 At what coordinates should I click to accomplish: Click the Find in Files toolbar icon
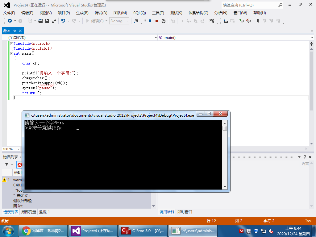(136, 21)
